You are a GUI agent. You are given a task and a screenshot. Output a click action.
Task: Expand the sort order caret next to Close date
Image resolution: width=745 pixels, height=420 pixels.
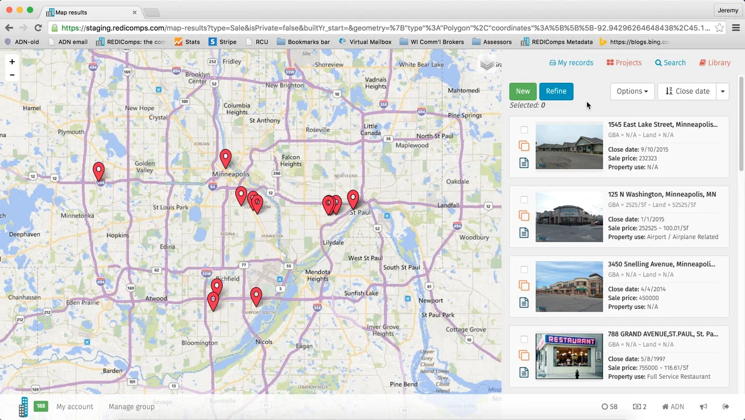pos(722,91)
